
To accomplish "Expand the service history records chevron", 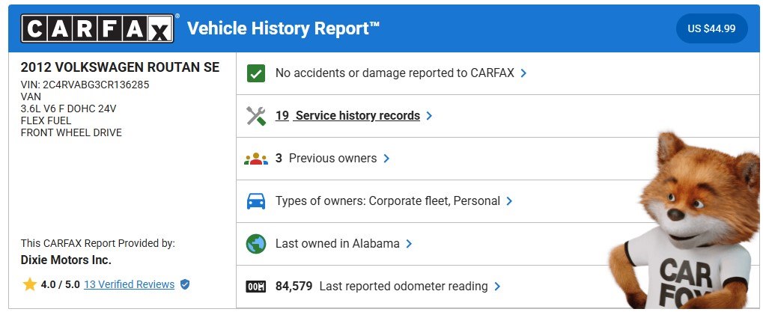I will pyautogui.click(x=429, y=116).
